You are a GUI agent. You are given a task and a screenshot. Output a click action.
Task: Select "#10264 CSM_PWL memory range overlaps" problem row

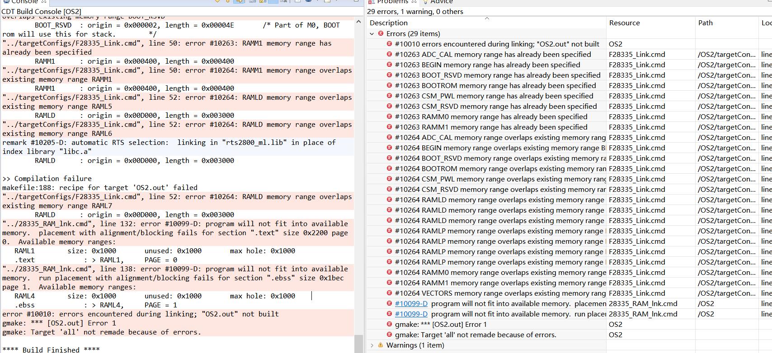[x=570, y=179]
